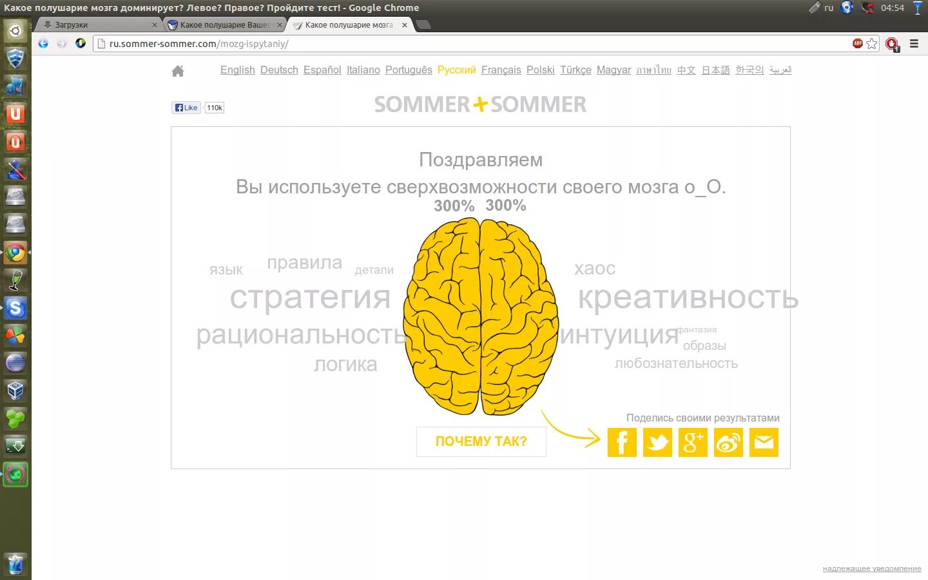Open the ru keyboard layout indicator

tap(829, 8)
